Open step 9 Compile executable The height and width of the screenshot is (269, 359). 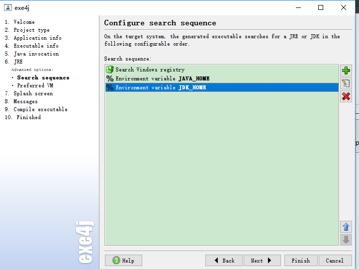(x=36, y=109)
